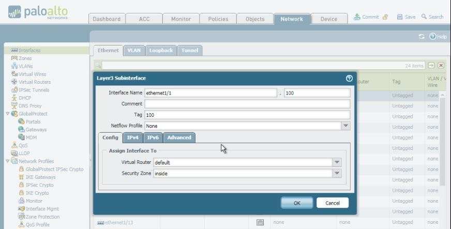Click the Save icon in top bar
The image size is (451, 229).
400,17
